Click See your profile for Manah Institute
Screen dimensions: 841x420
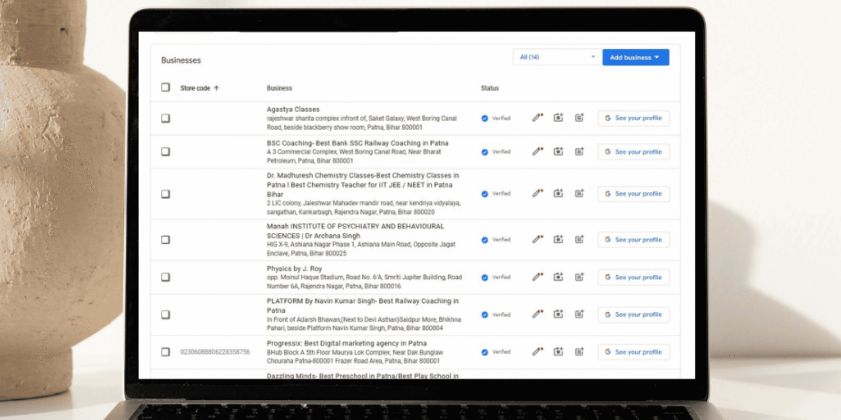point(633,240)
